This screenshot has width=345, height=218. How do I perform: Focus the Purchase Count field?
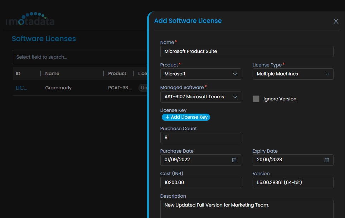[201, 138]
